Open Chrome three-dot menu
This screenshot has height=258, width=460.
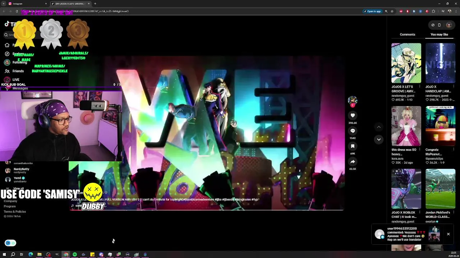(455, 11)
